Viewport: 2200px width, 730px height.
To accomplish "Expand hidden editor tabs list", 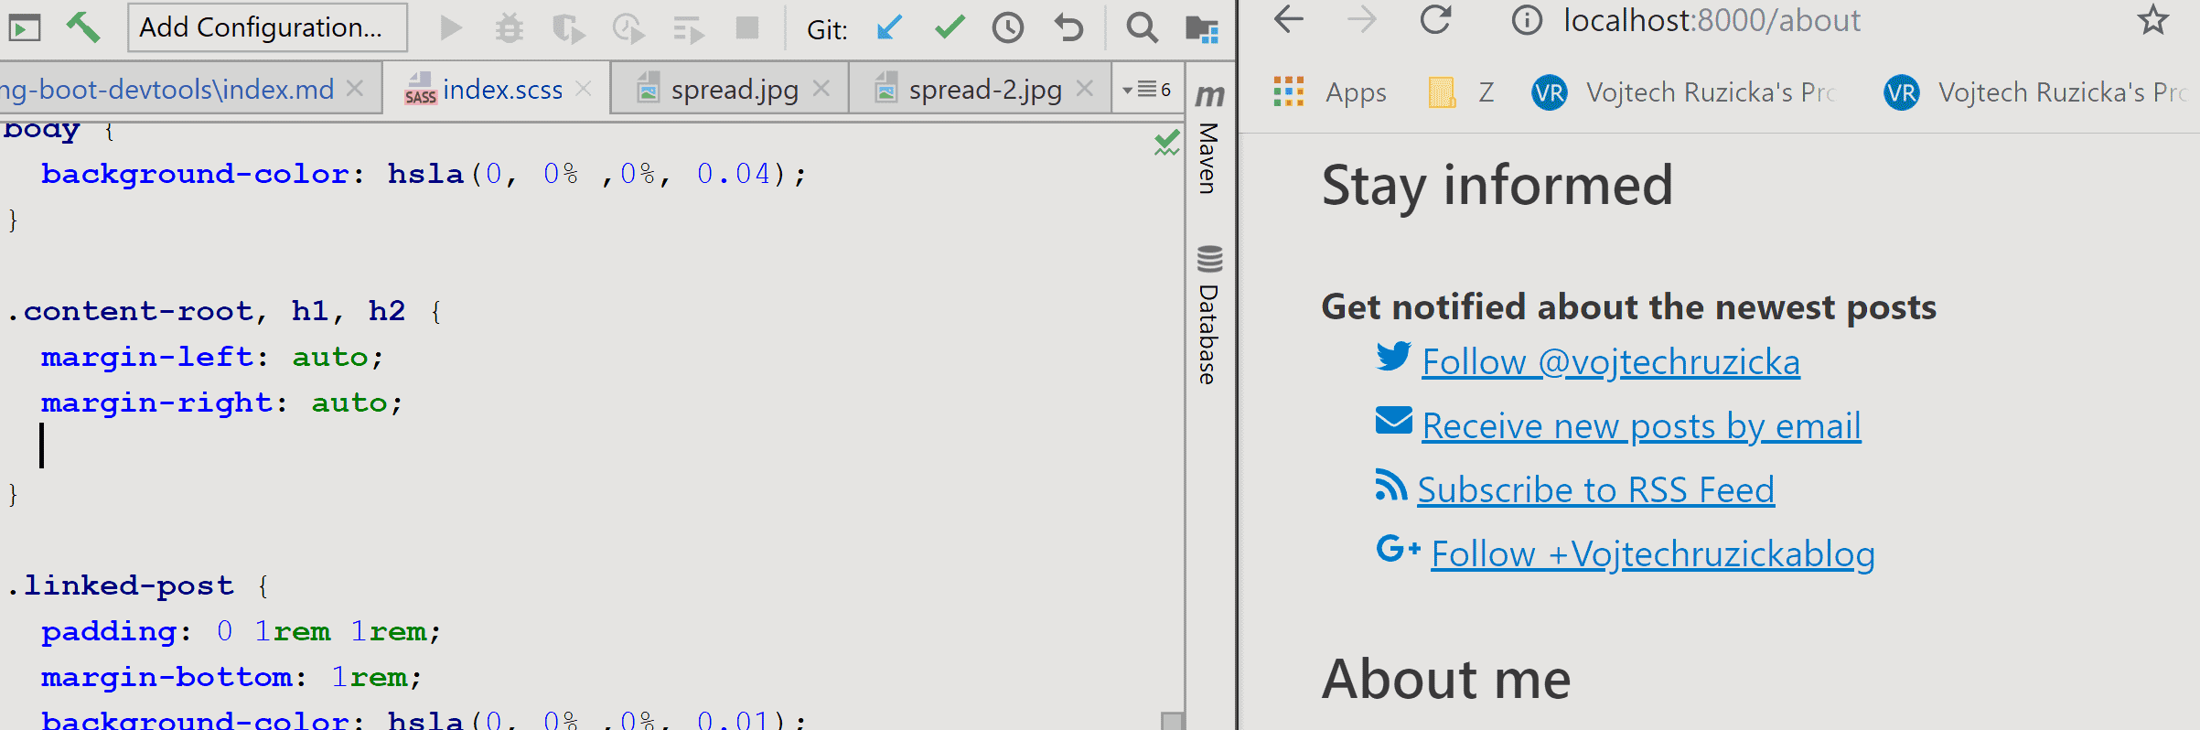I will [1147, 90].
